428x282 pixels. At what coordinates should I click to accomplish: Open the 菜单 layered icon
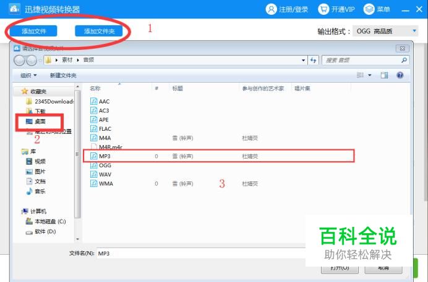coord(369,9)
